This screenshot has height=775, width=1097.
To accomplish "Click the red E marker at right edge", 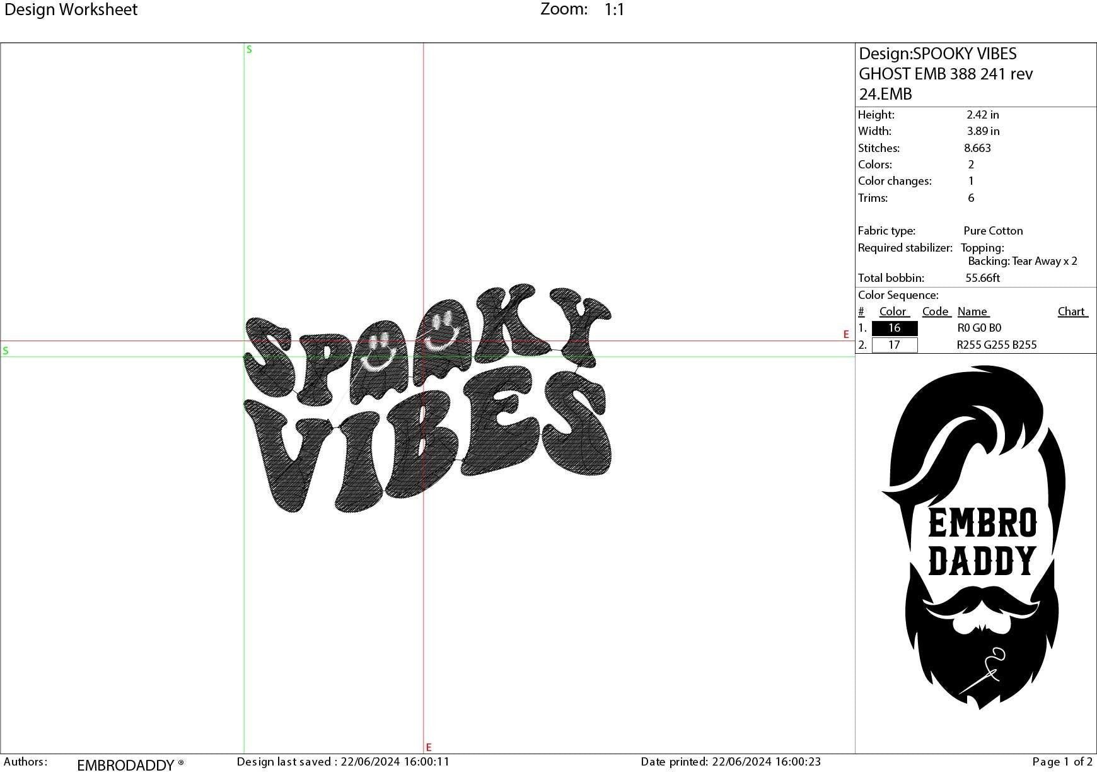I will [x=846, y=335].
